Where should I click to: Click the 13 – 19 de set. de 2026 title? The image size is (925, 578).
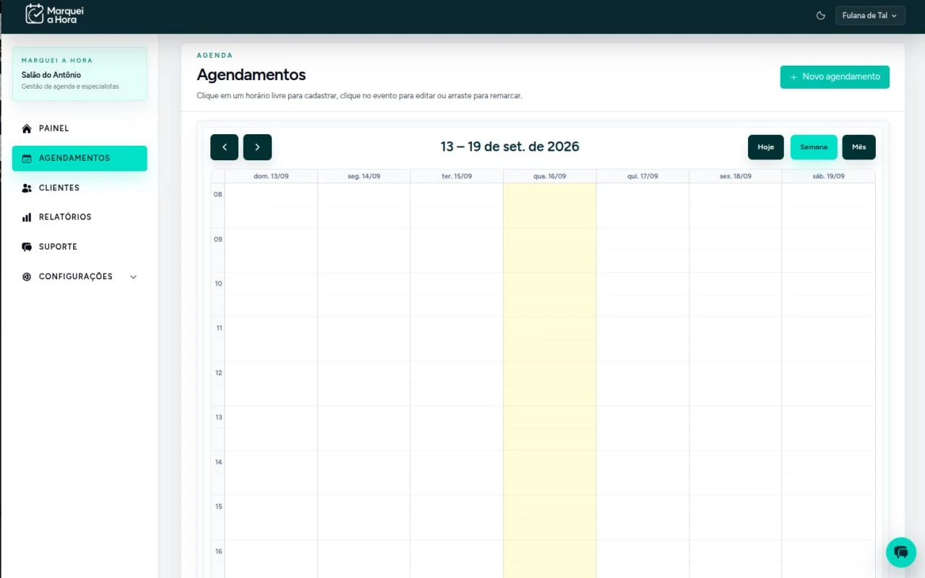pos(510,146)
